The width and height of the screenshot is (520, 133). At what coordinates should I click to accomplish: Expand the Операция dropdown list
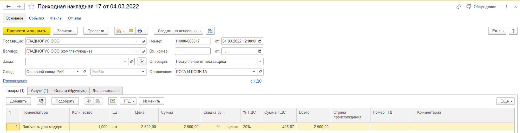(x=260, y=62)
